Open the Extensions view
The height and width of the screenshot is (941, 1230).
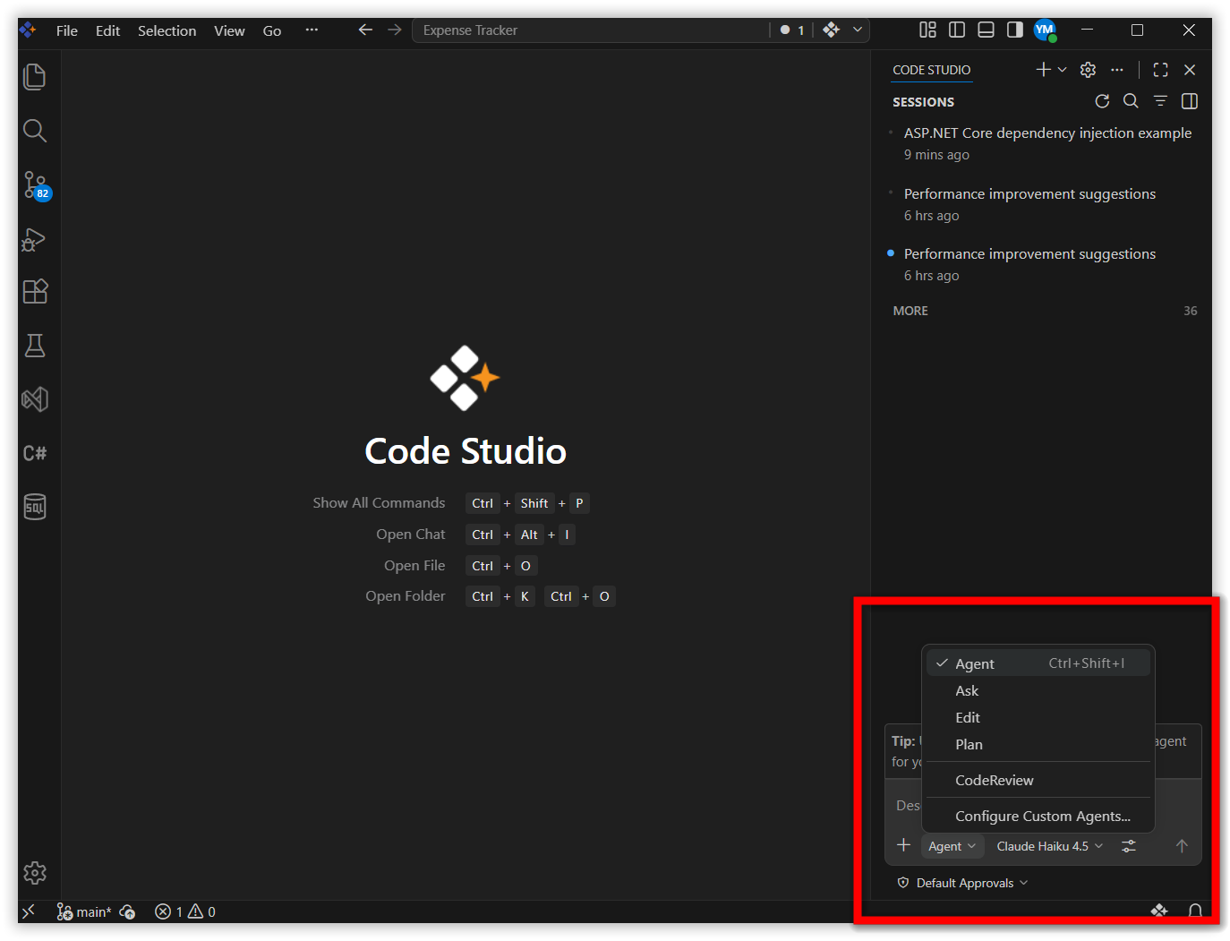click(35, 292)
